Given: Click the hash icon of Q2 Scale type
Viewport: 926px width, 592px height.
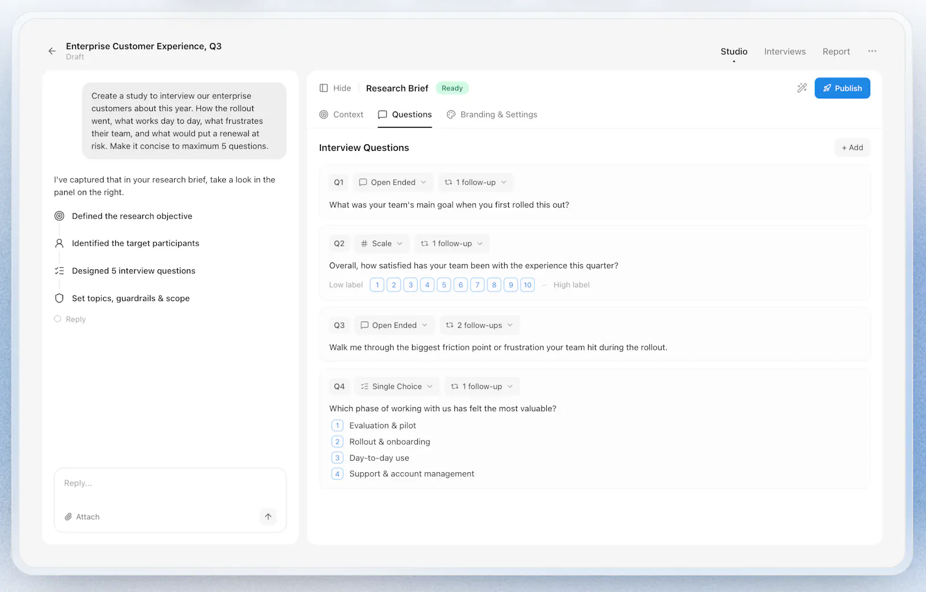Looking at the screenshot, I should coord(364,243).
